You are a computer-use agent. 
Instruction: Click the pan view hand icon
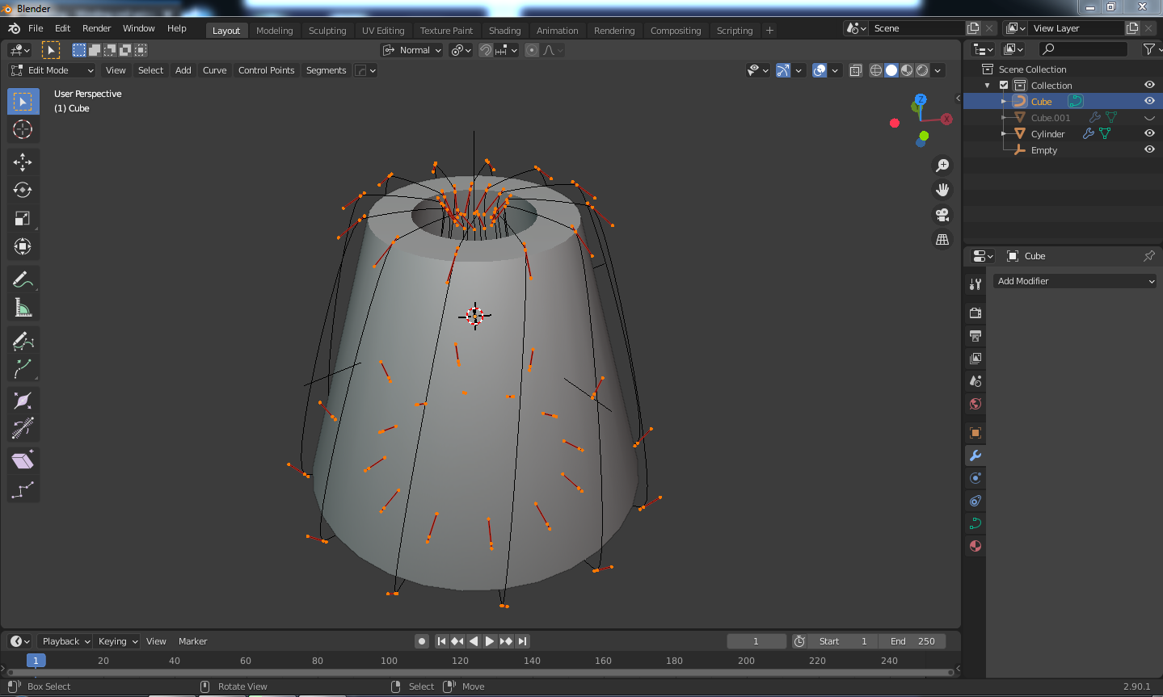(942, 190)
